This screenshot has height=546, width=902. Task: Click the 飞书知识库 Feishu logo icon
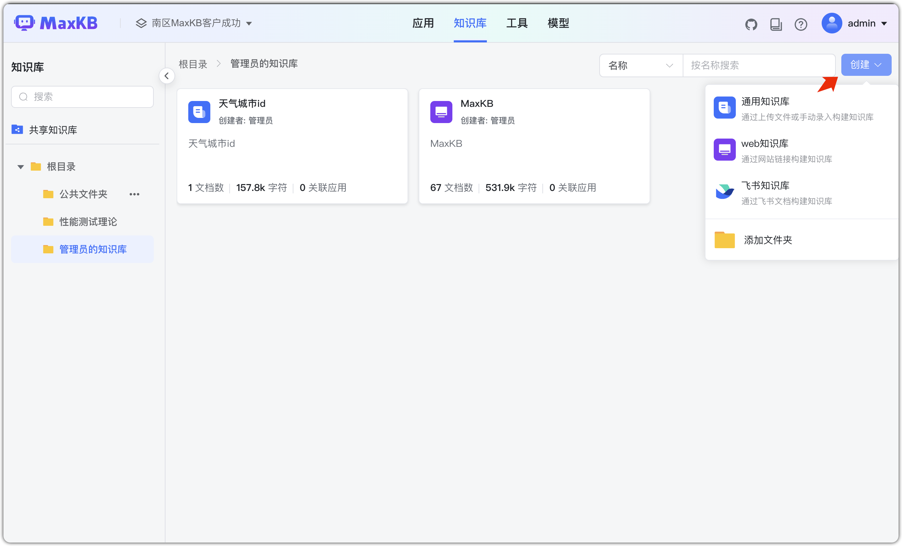coord(724,191)
